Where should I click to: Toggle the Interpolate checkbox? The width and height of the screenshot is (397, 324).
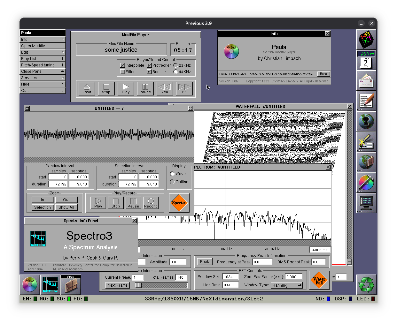pos(122,65)
